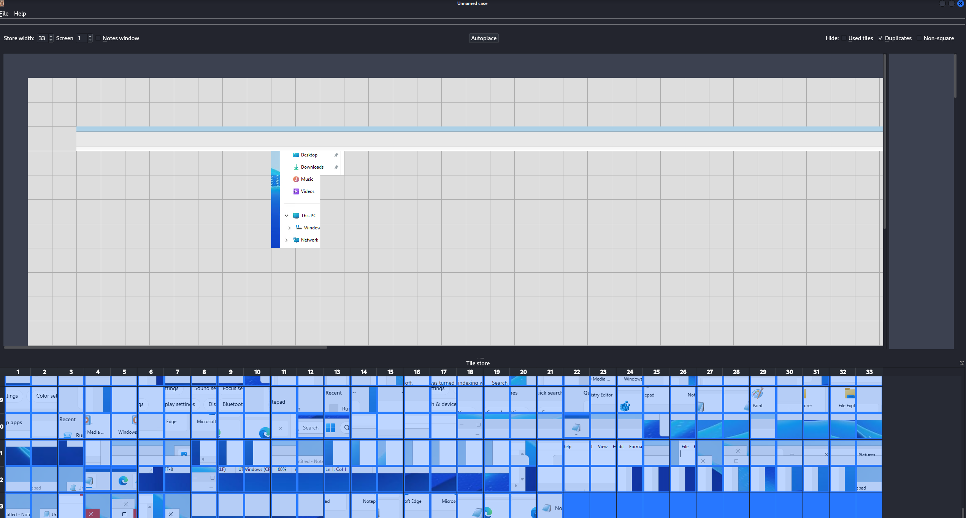
Task: Select the 'Pictures' tile in column 33
Action: pos(869,453)
